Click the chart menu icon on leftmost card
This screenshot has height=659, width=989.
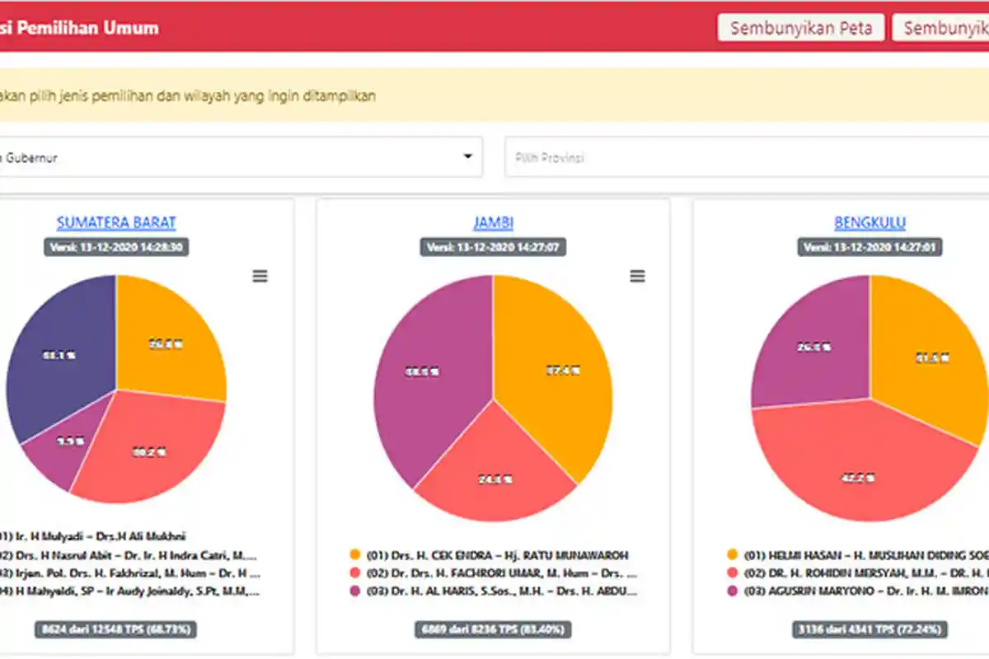point(260,276)
